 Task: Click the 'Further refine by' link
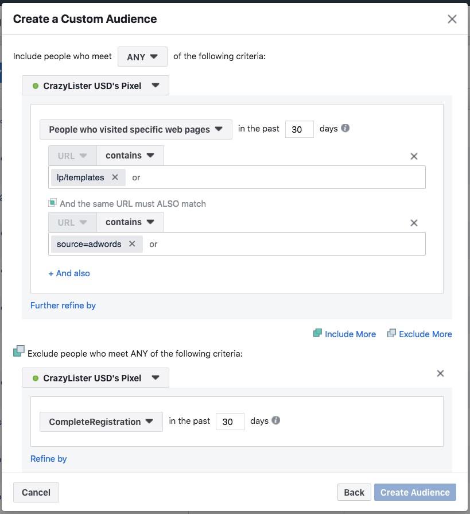pyautogui.click(x=63, y=306)
